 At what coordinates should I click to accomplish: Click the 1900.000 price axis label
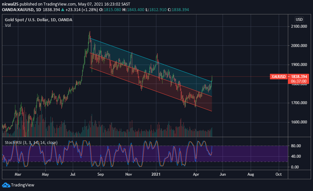click(x=299, y=65)
